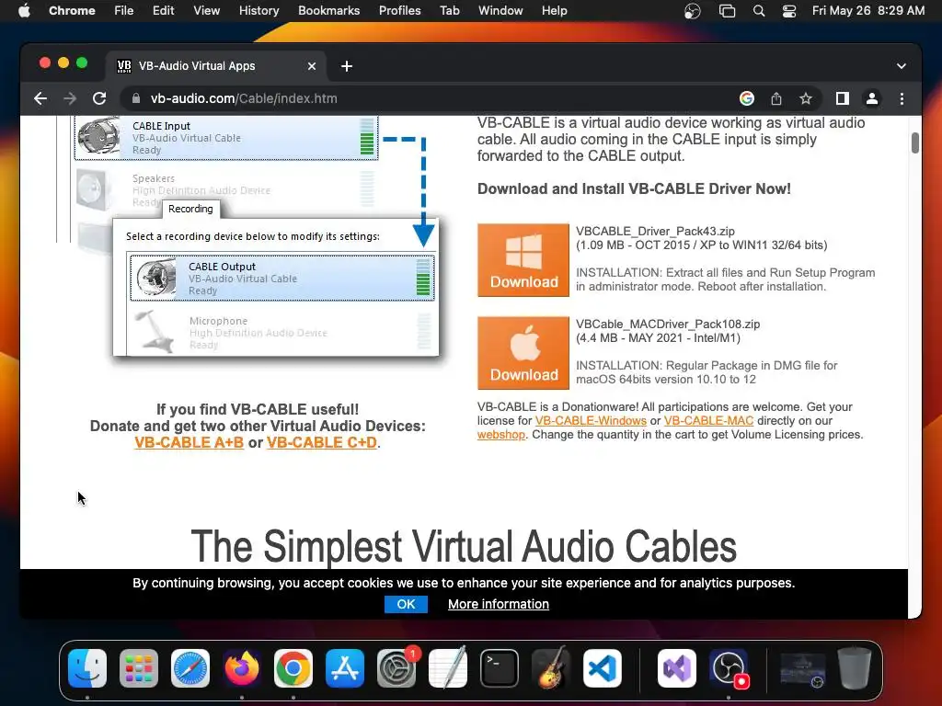This screenshot has height=706, width=942.
Task: Open the VB-CABLE-MAC license link
Action: (708, 421)
